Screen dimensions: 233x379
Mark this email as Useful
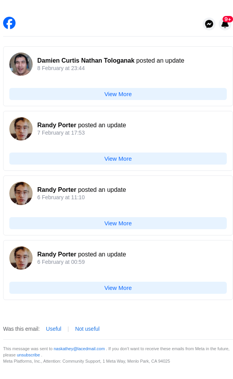(54, 329)
